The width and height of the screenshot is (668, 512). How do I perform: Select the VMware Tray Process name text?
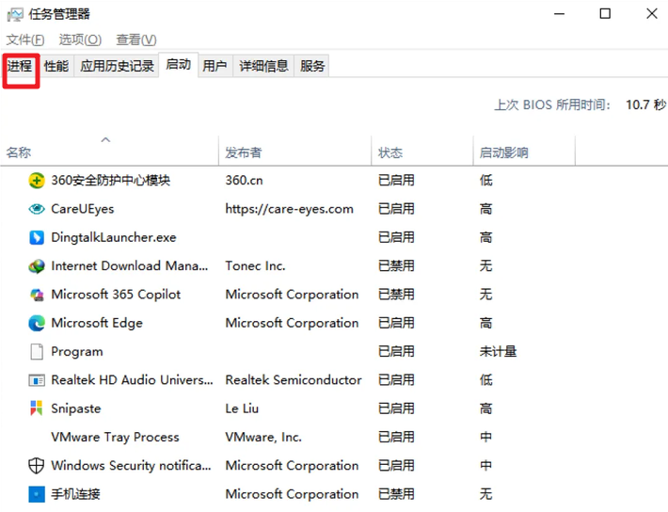click(x=115, y=437)
